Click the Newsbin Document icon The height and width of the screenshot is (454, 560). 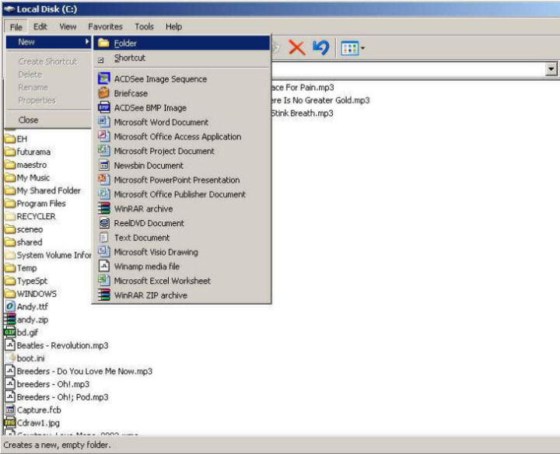coord(104,165)
